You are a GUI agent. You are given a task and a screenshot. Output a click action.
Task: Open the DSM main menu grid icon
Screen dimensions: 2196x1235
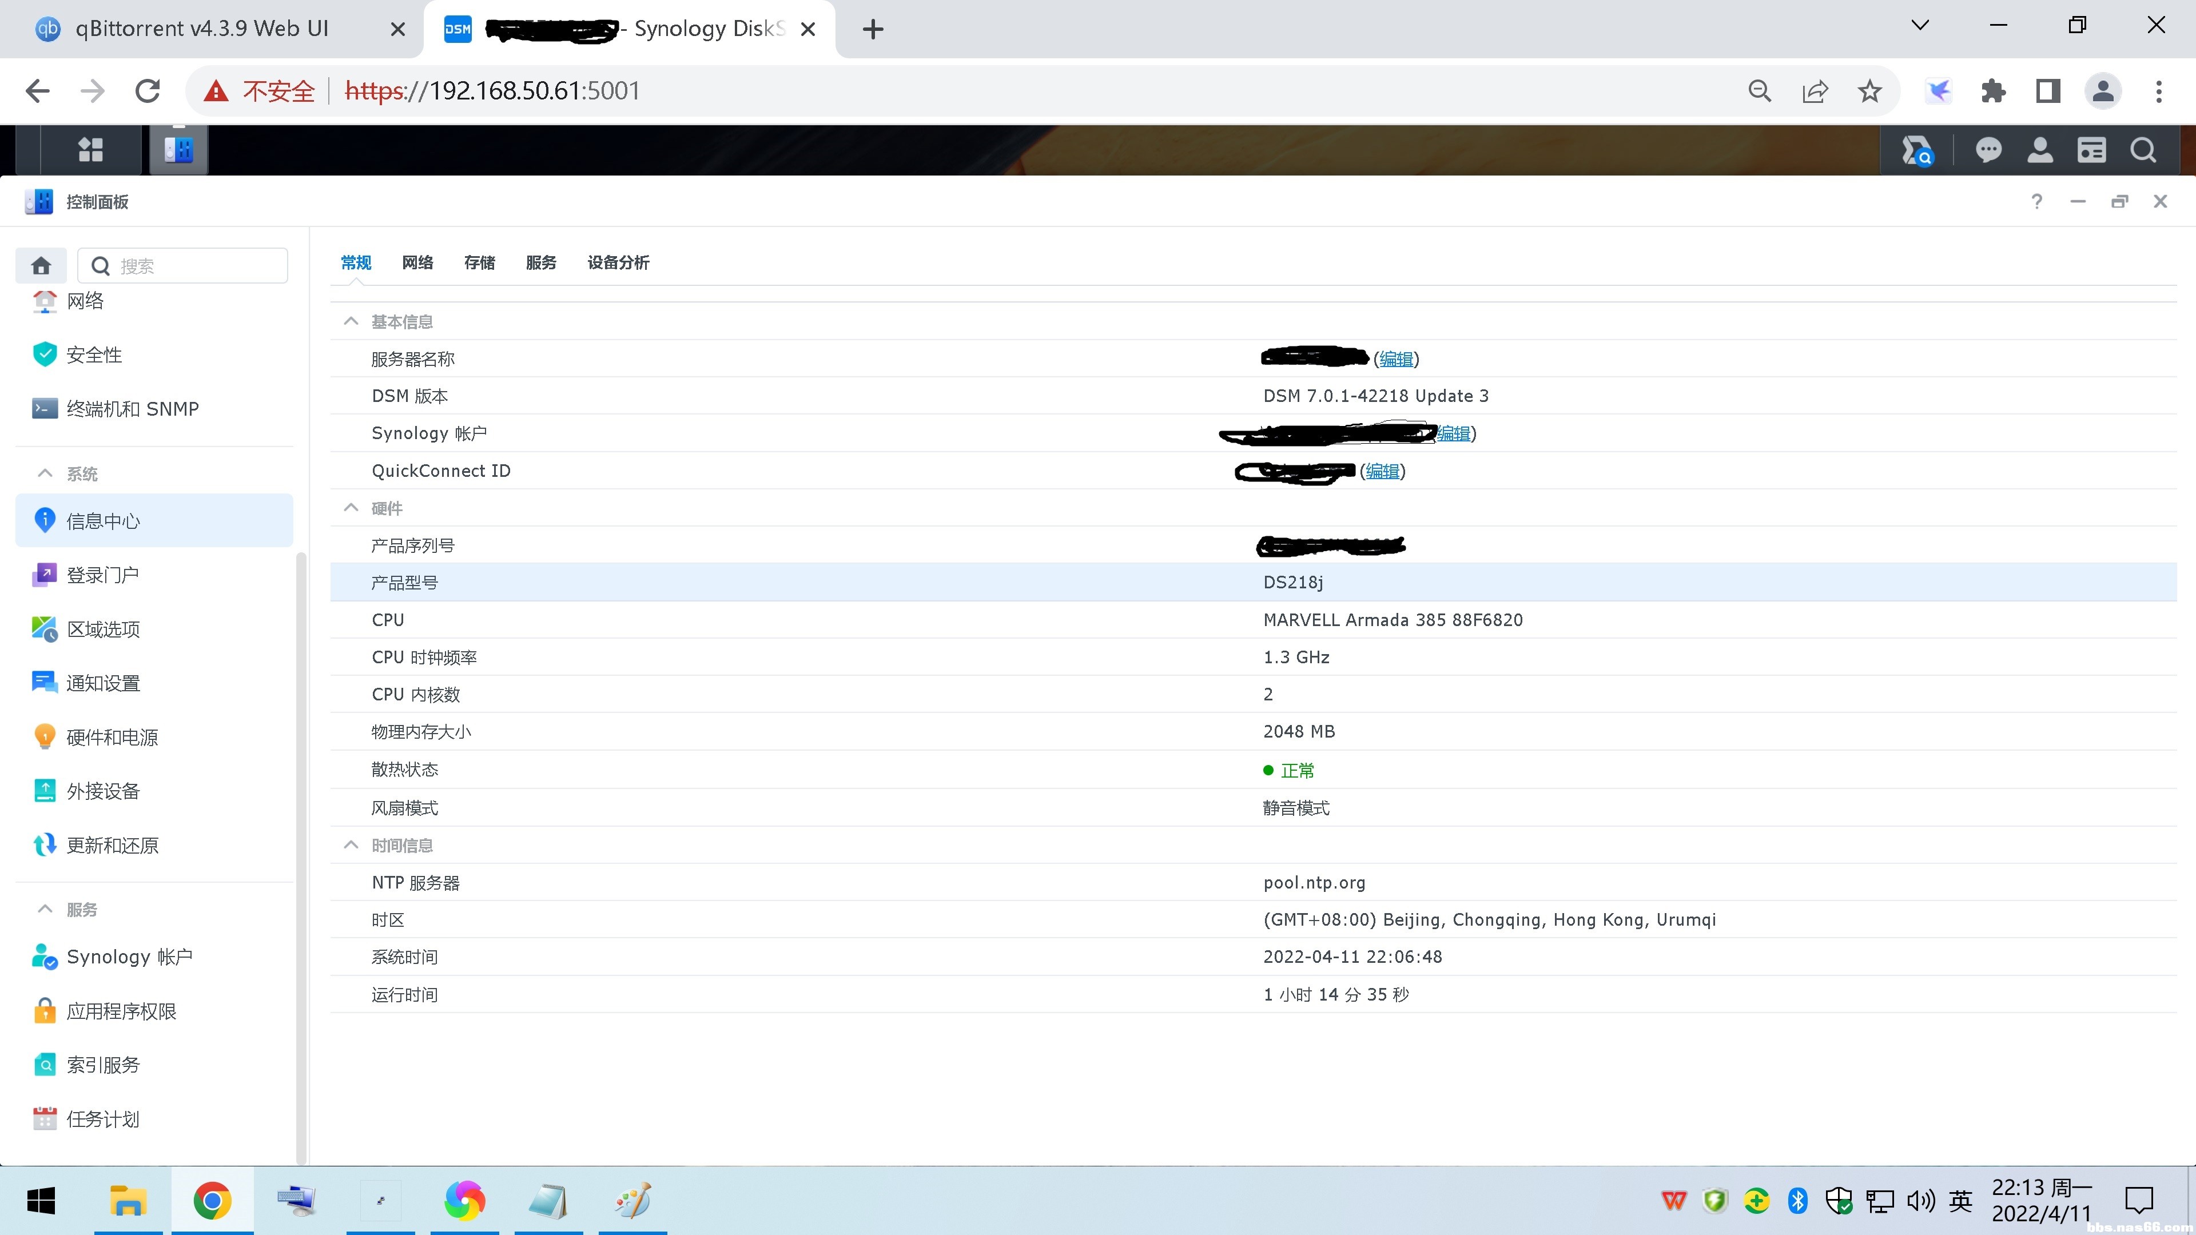pos(90,150)
